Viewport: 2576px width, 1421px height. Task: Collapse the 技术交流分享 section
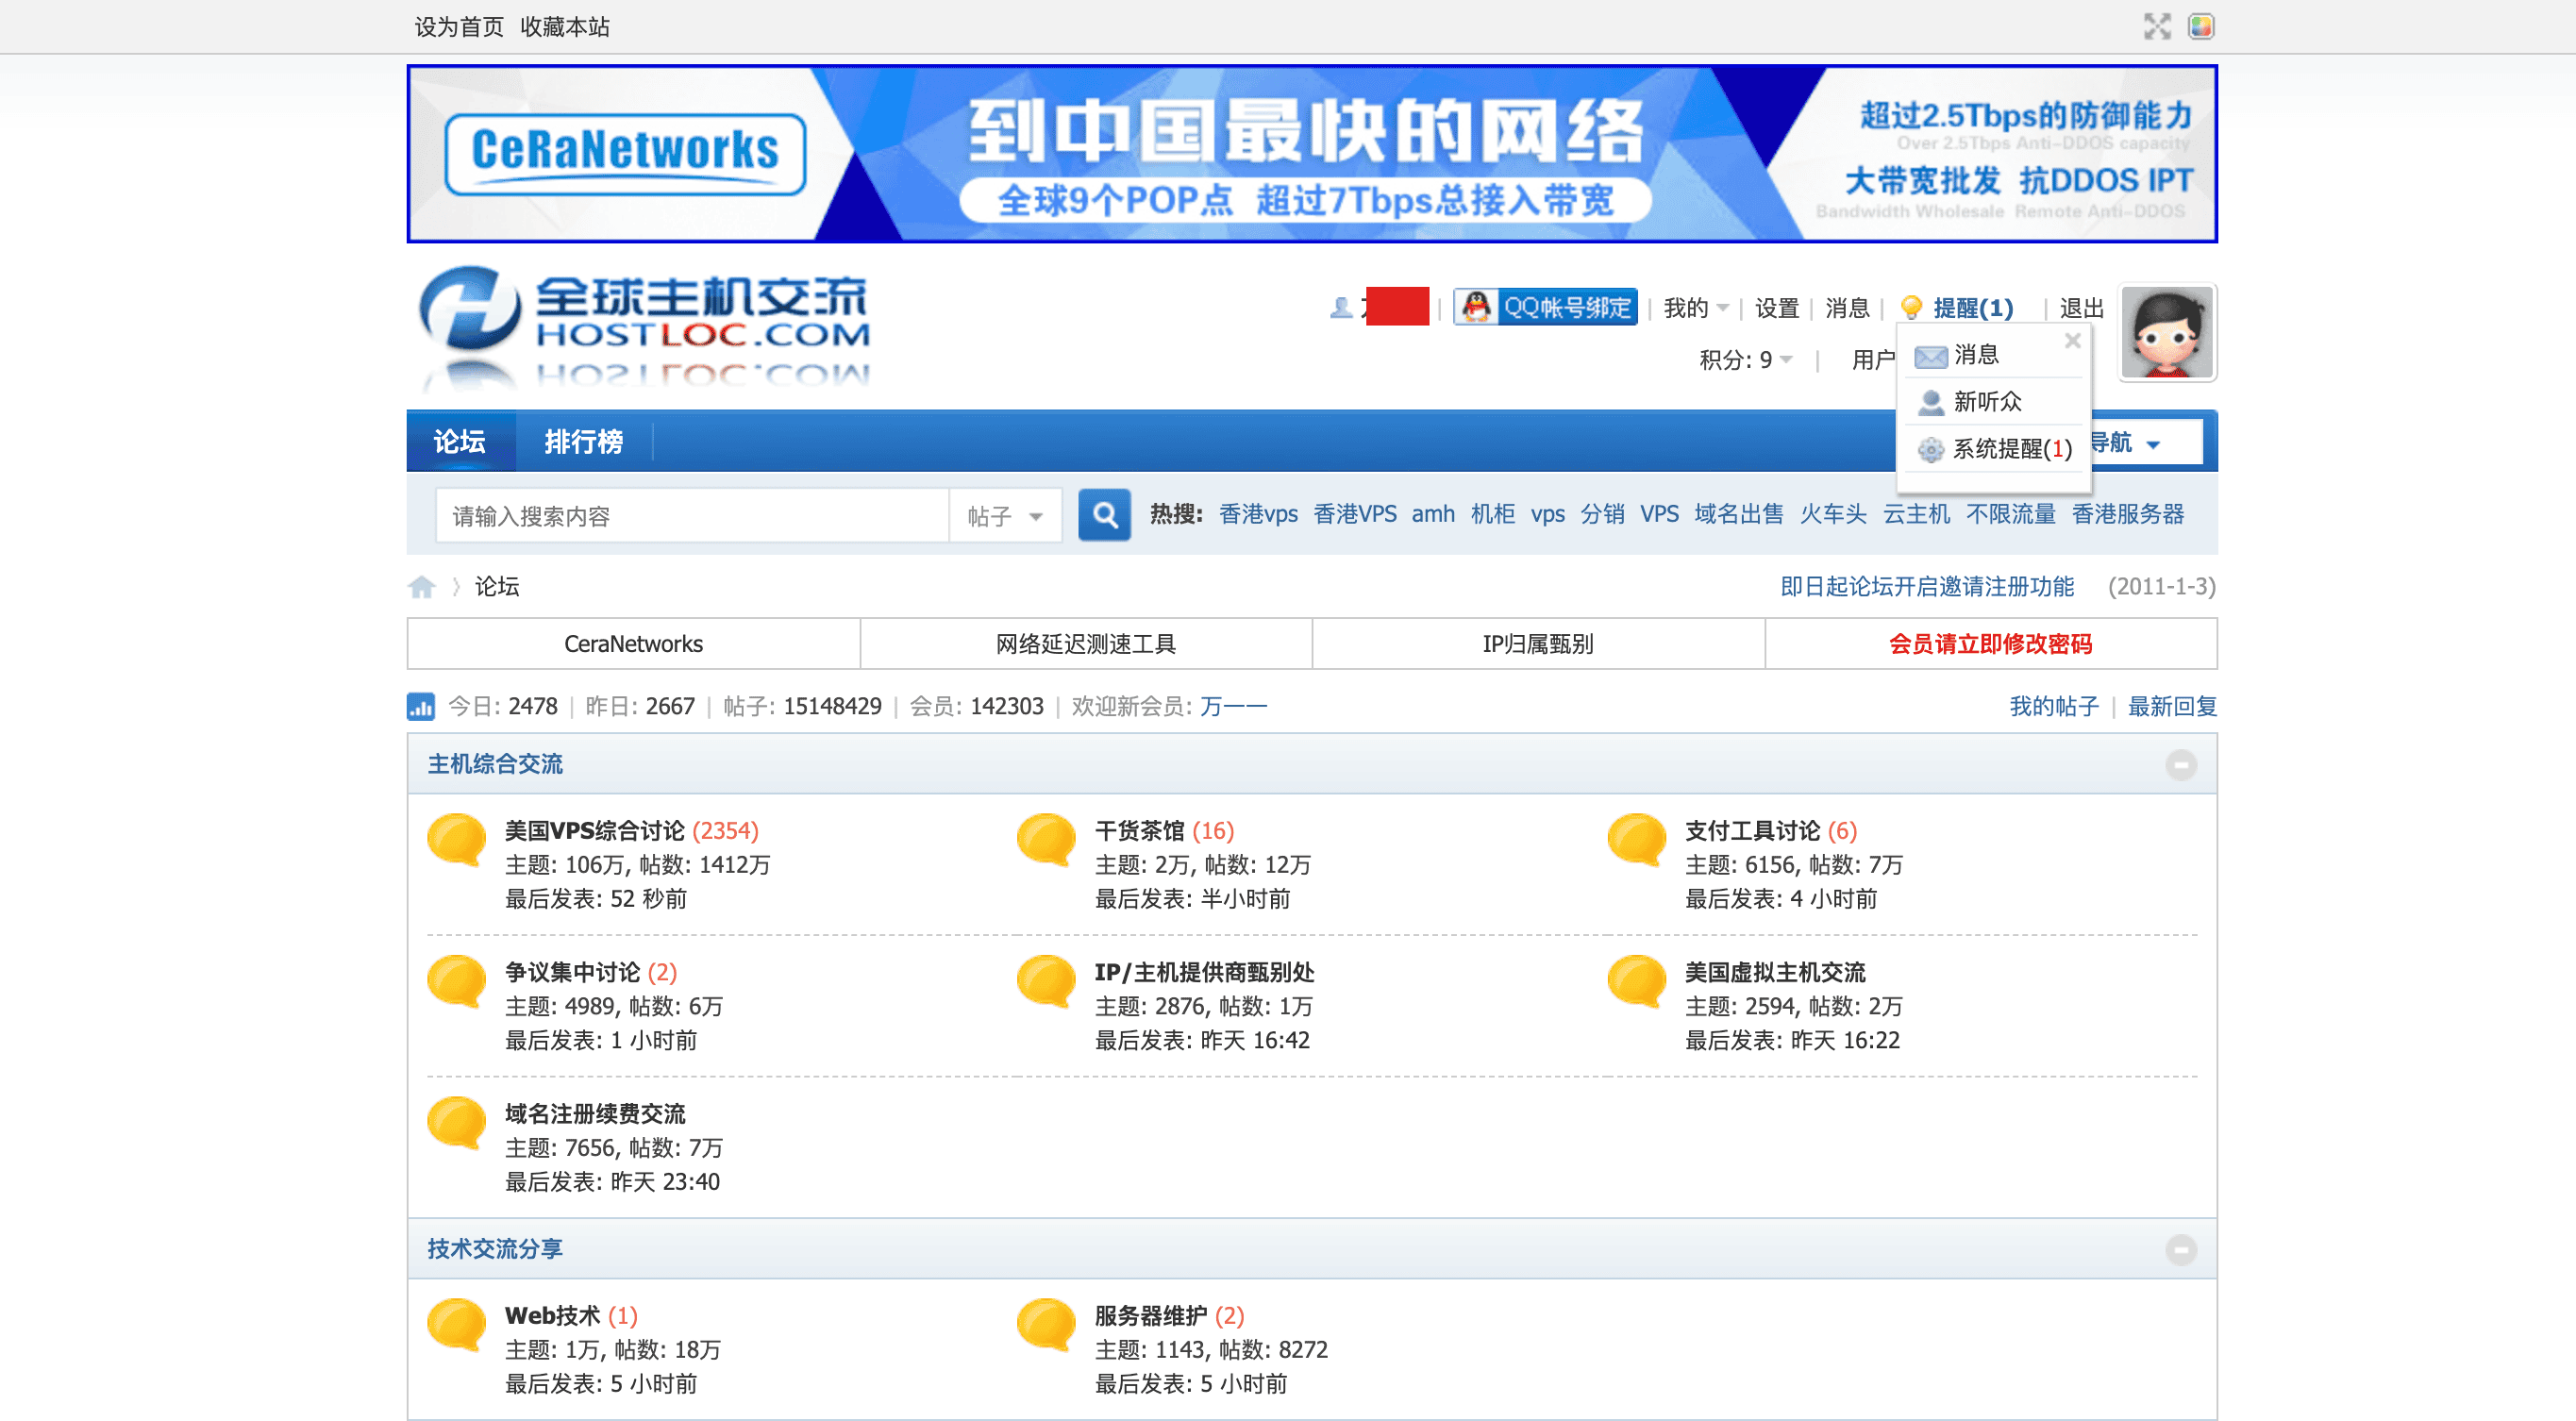click(2181, 1249)
